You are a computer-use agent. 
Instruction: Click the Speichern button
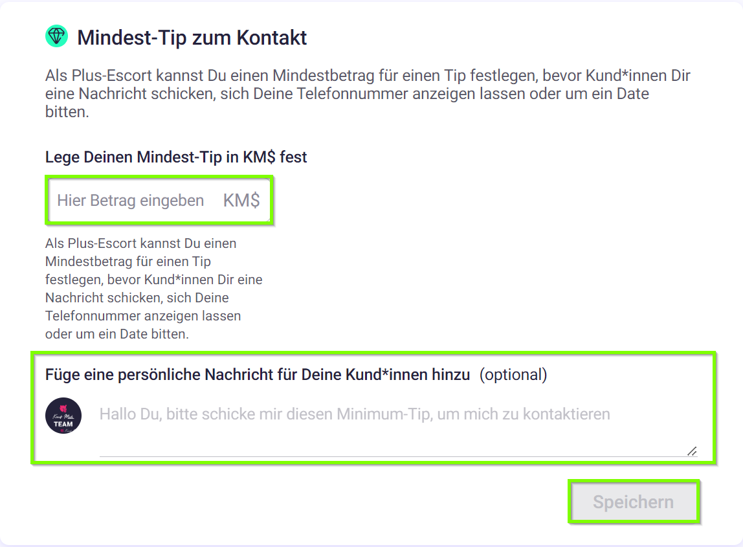click(634, 502)
